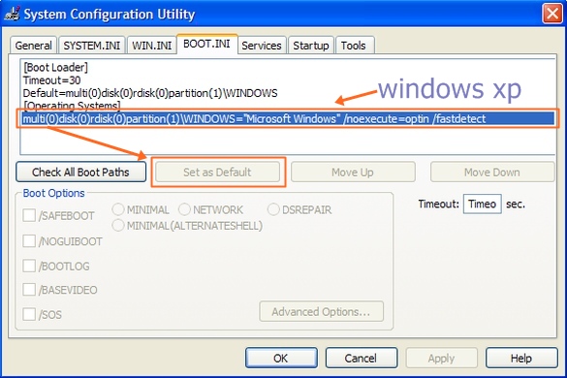Click the Apply button
This screenshot has width=567, height=378.
442,358
